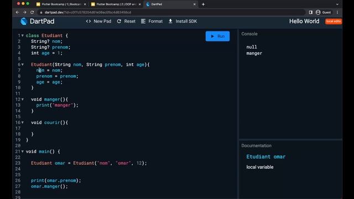Viewport: 354px width, 199px height.
Task: Click the New Pad button label
Action: click(x=102, y=21)
